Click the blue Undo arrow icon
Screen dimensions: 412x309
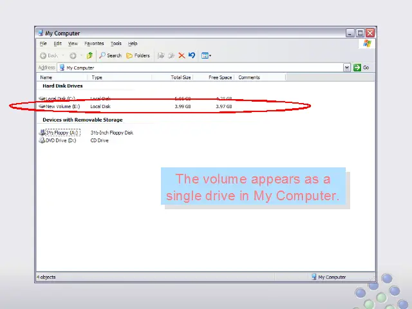pyautogui.click(x=191, y=55)
